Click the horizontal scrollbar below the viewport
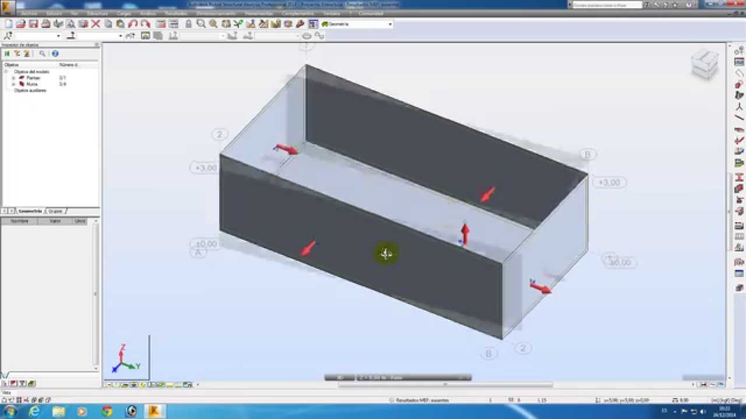 (x=445, y=385)
